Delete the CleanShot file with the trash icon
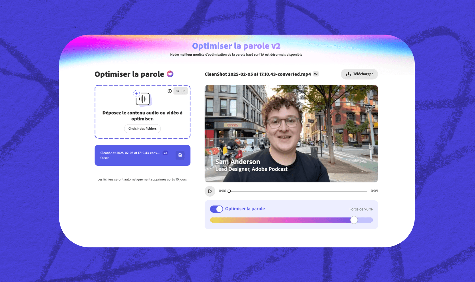475x282 pixels. click(x=180, y=155)
